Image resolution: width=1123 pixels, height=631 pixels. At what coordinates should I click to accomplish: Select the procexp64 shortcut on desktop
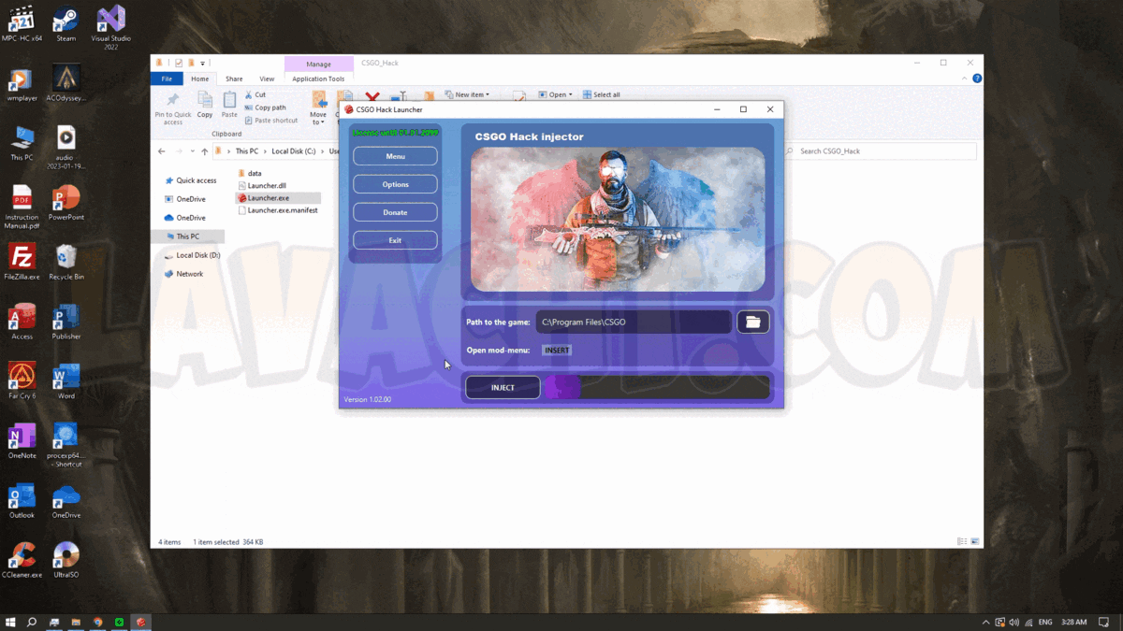pyautogui.click(x=66, y=446)
